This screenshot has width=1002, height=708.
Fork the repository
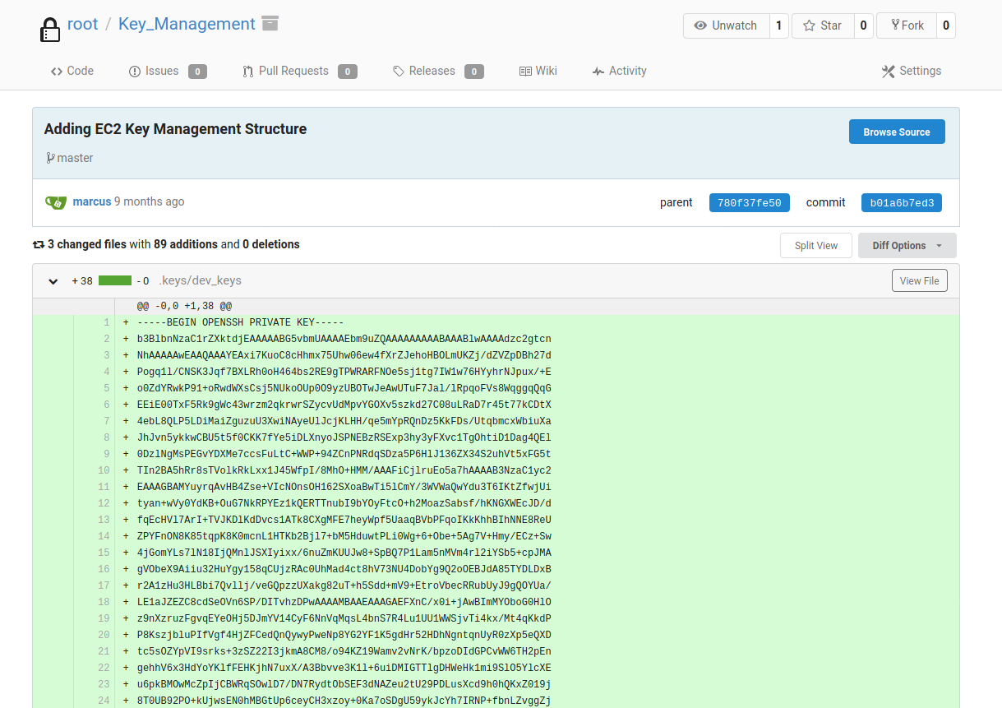[907, 25]
